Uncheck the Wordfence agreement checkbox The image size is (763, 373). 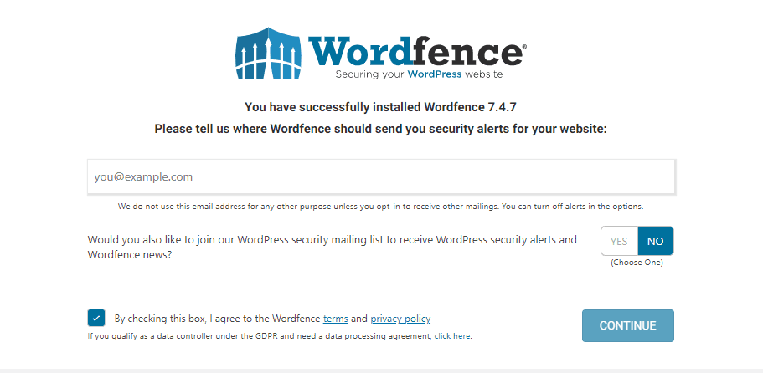95,319
